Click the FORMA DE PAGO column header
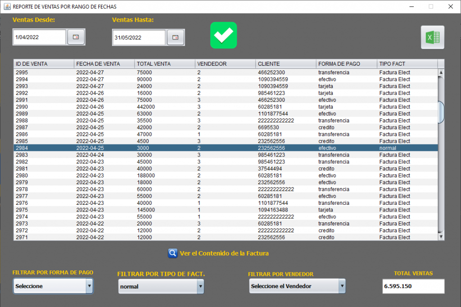This screenshot has height=307, width=461. pos(346,64)
